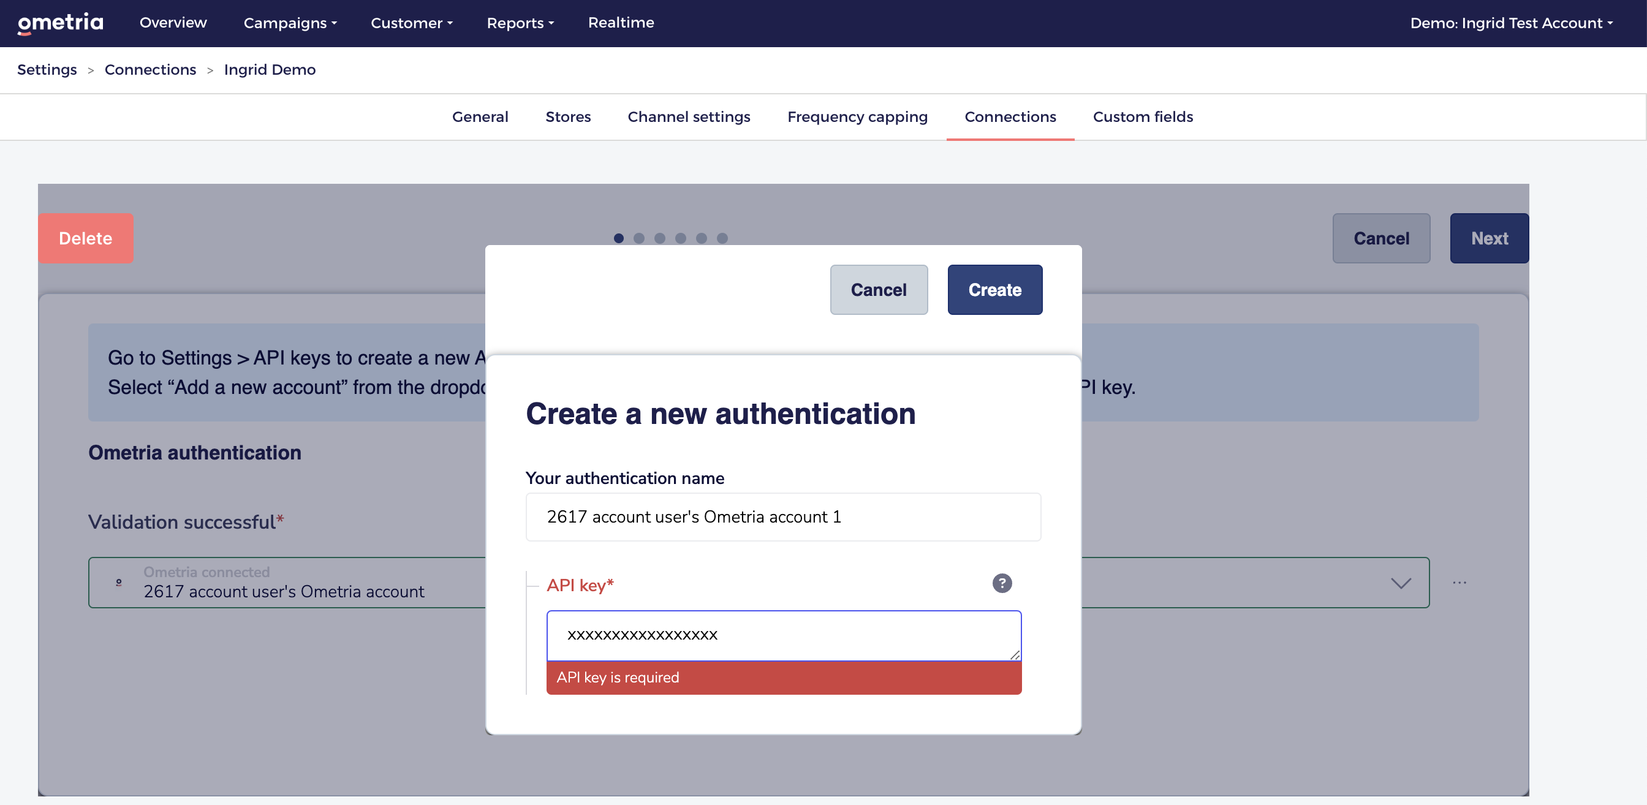Click the small Ometria connected icon
Image resolution: width=1647 pixels, height=805 pixels.
(119, 583)
